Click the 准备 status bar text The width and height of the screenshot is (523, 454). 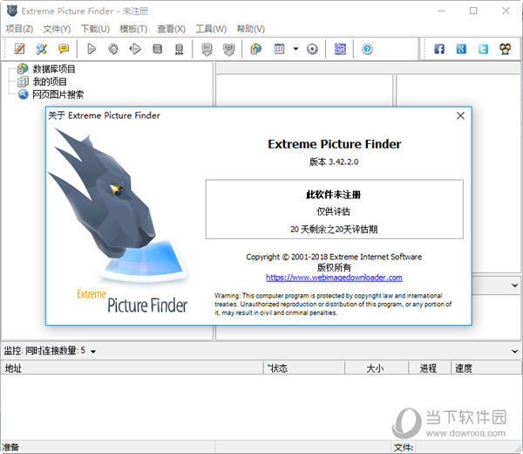10,447
